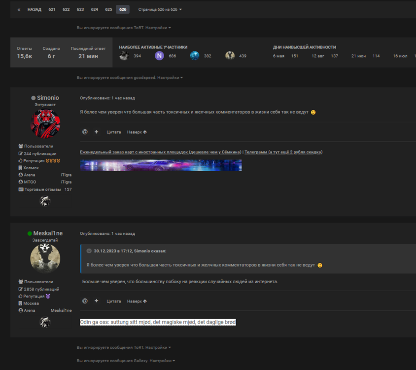Click 'Цитата' under Simonio's post
Viewport: 416px width, 370px height.
(113, 132)
